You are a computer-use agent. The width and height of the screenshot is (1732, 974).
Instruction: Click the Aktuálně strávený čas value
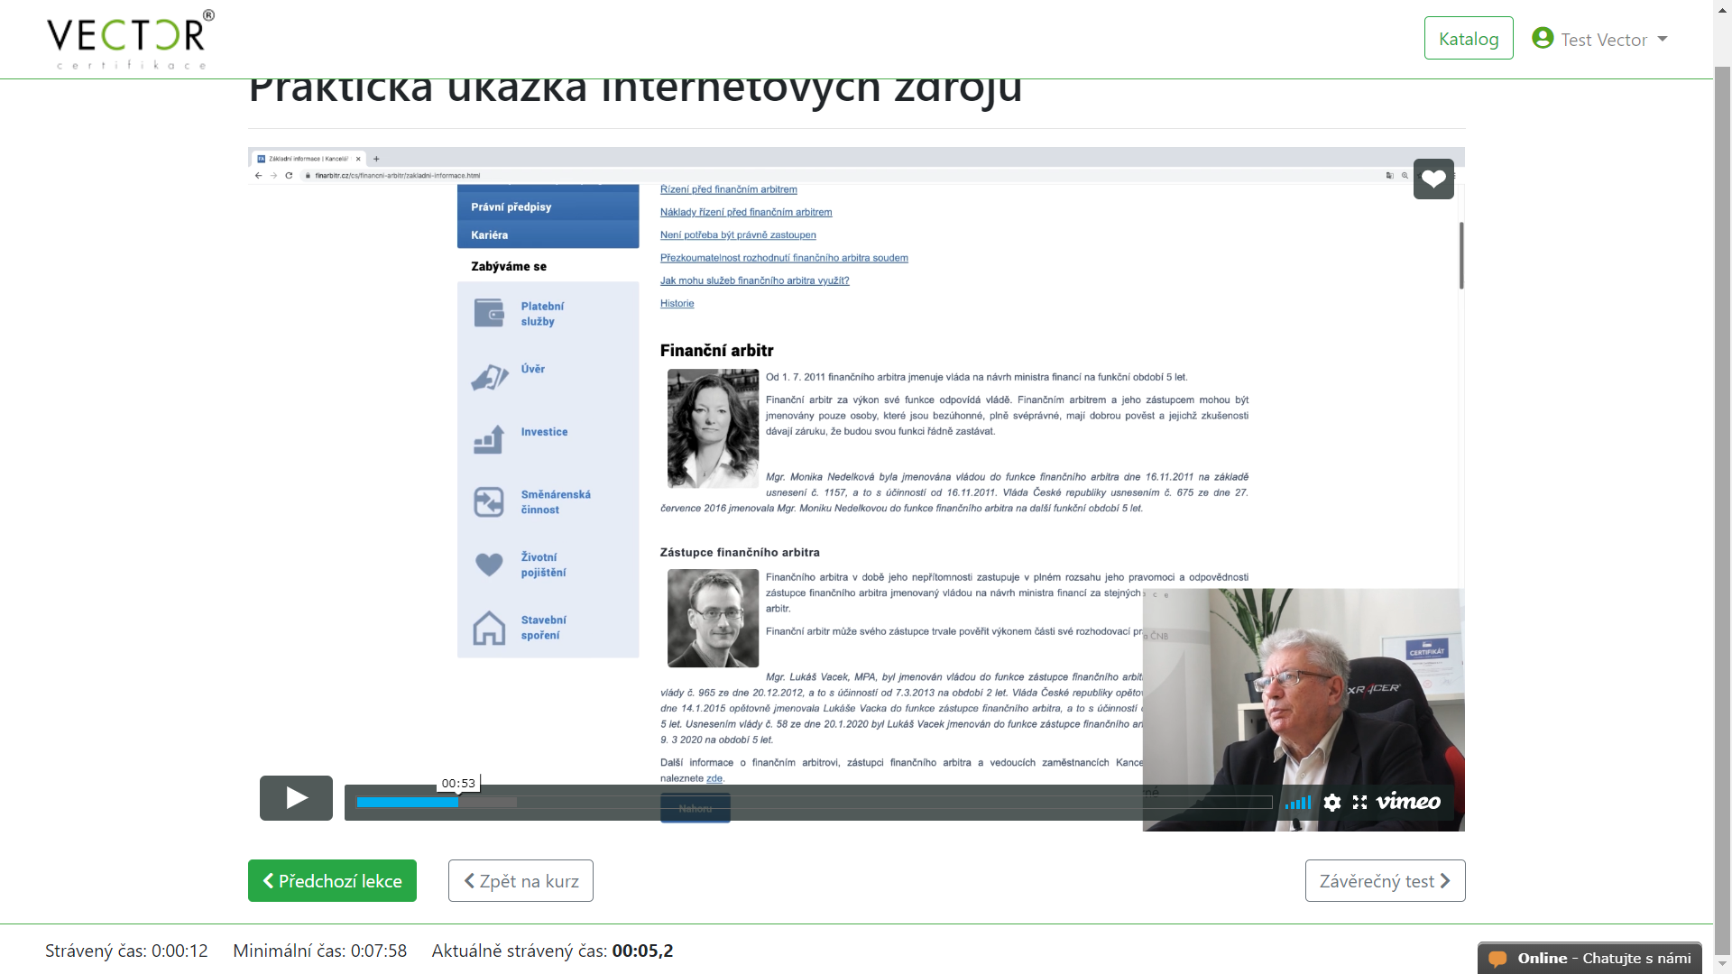click(642, 951)
